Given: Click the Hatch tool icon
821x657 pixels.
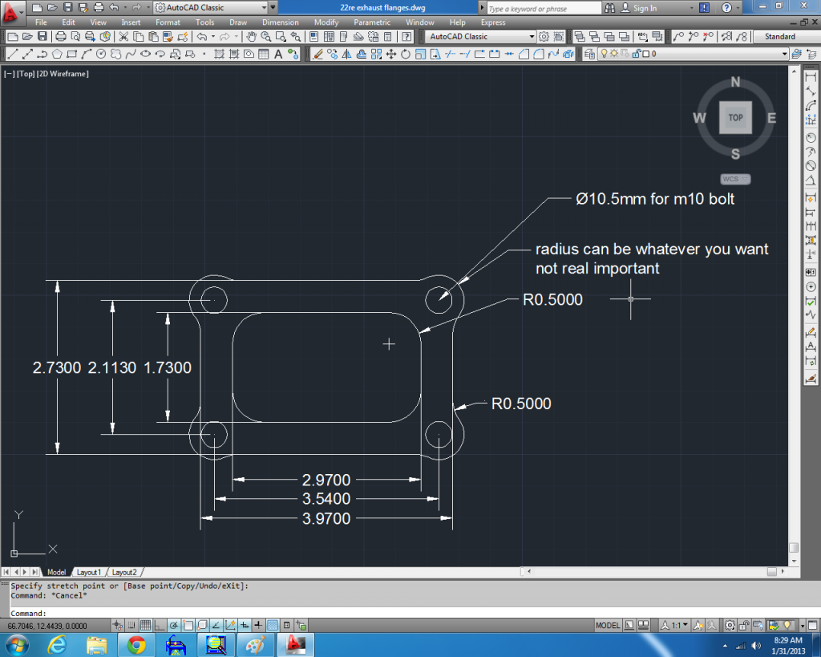Looking at the screenshot, I should (220, 54).
